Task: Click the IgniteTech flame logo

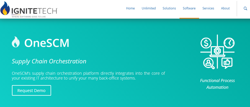Action: point(5,8)
